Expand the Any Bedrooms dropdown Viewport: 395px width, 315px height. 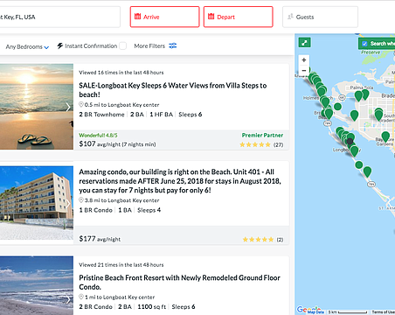click(x=27, y=46)
